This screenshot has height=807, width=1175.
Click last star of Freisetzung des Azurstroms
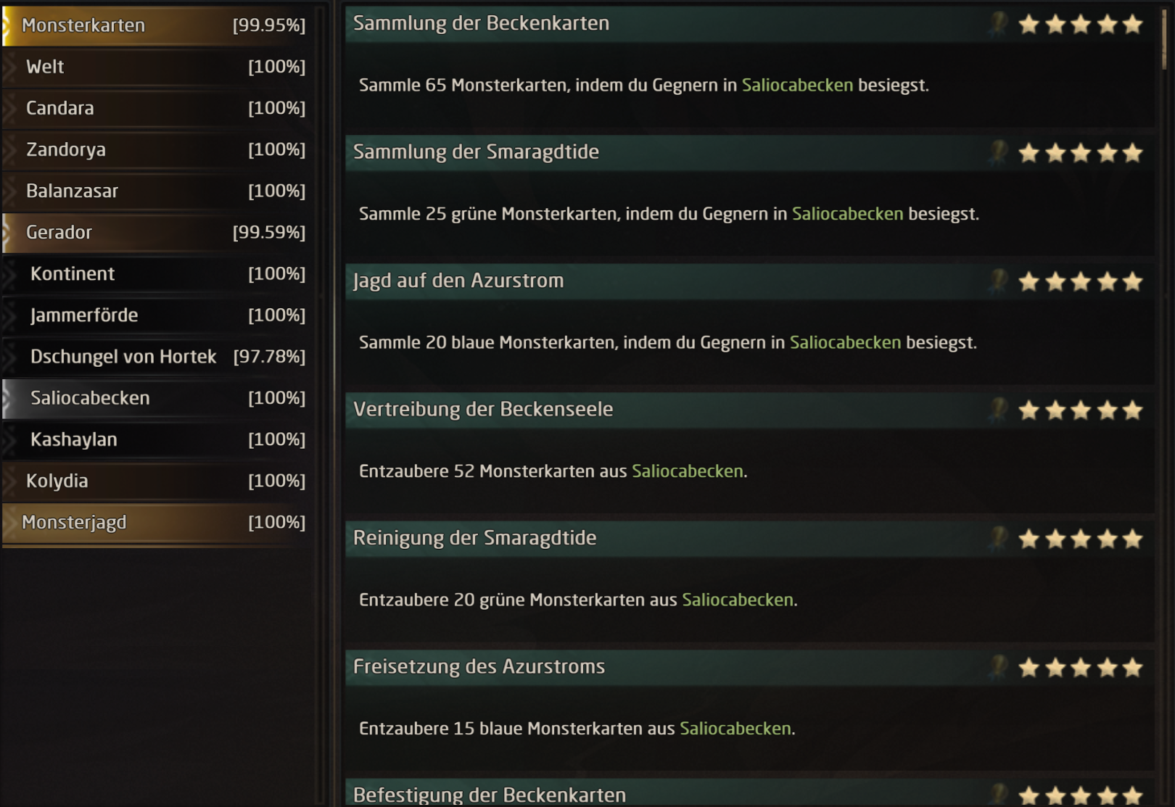coord(1132,668)
